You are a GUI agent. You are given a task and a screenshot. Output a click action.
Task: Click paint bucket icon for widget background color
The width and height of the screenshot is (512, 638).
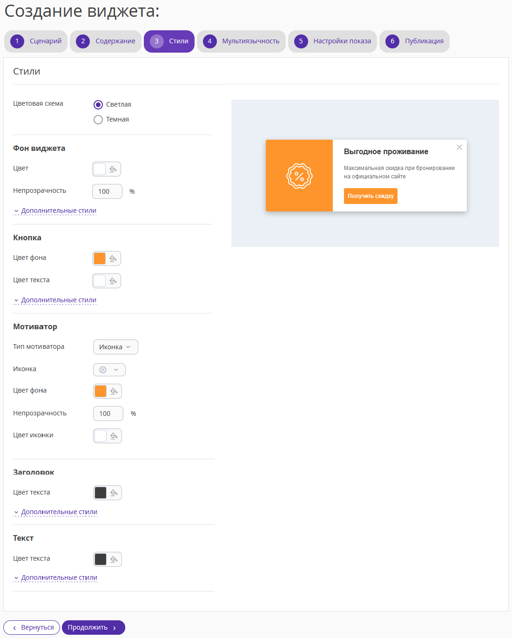(x=113, y=169)
